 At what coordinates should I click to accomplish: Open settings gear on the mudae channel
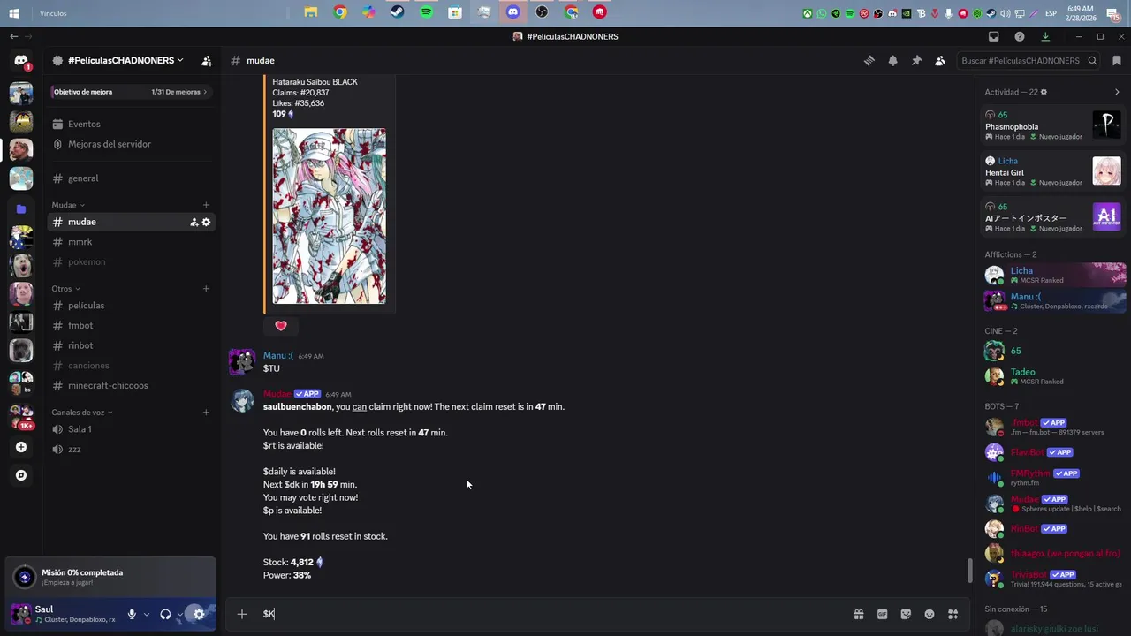[x=206, y=223]
